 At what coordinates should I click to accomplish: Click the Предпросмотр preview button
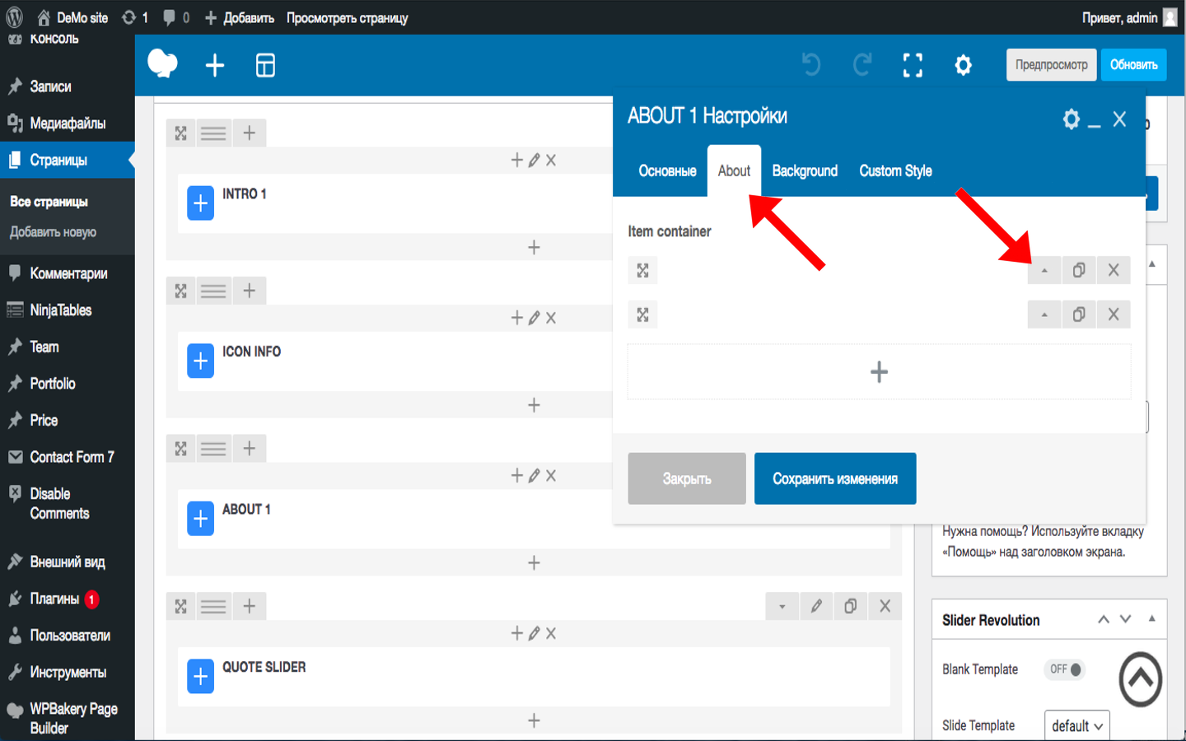tap(1051, 64)
